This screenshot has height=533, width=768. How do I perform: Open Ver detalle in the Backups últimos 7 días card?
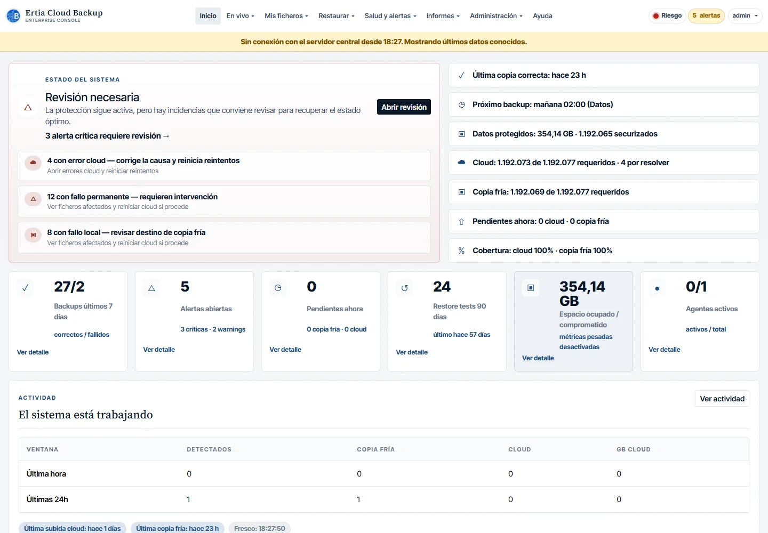33,352
